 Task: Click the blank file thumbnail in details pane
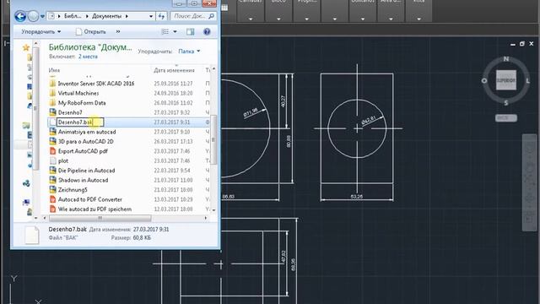click(x=32, y=235)
